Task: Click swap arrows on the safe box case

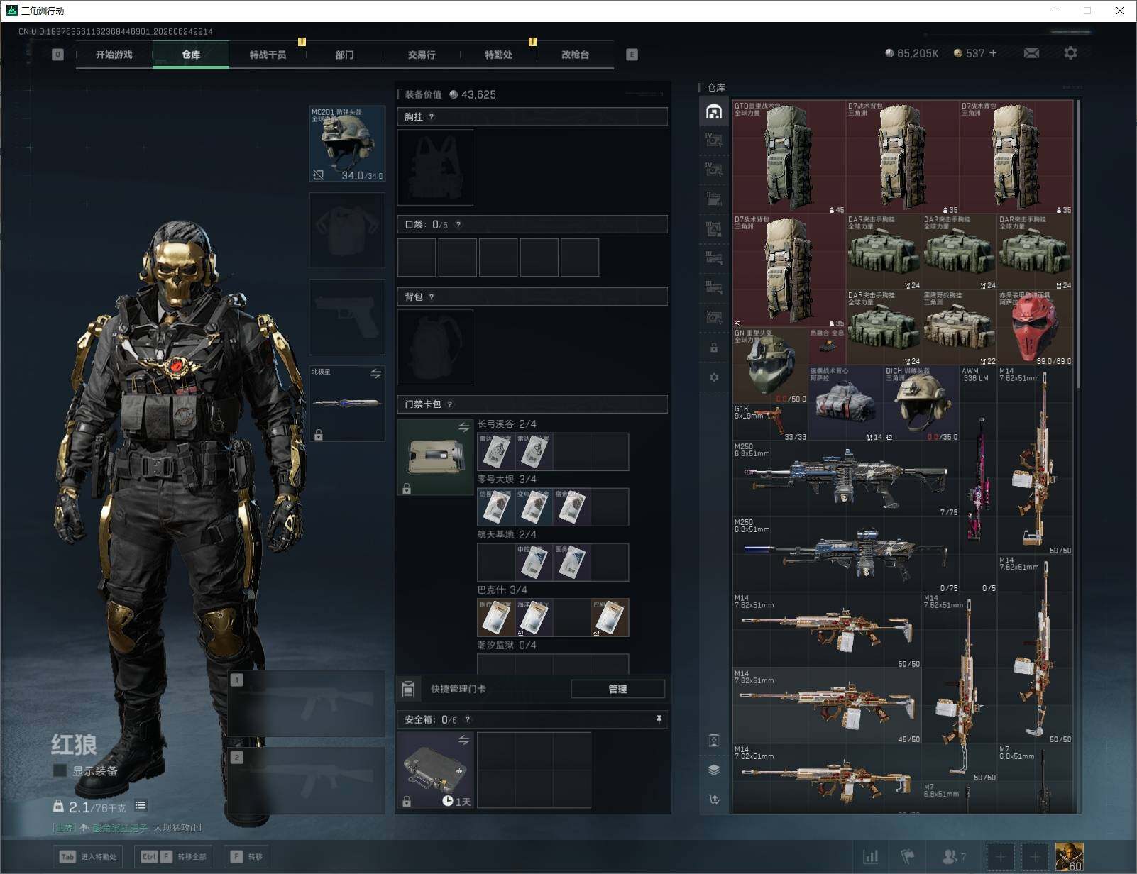Action: coord(463,740)
